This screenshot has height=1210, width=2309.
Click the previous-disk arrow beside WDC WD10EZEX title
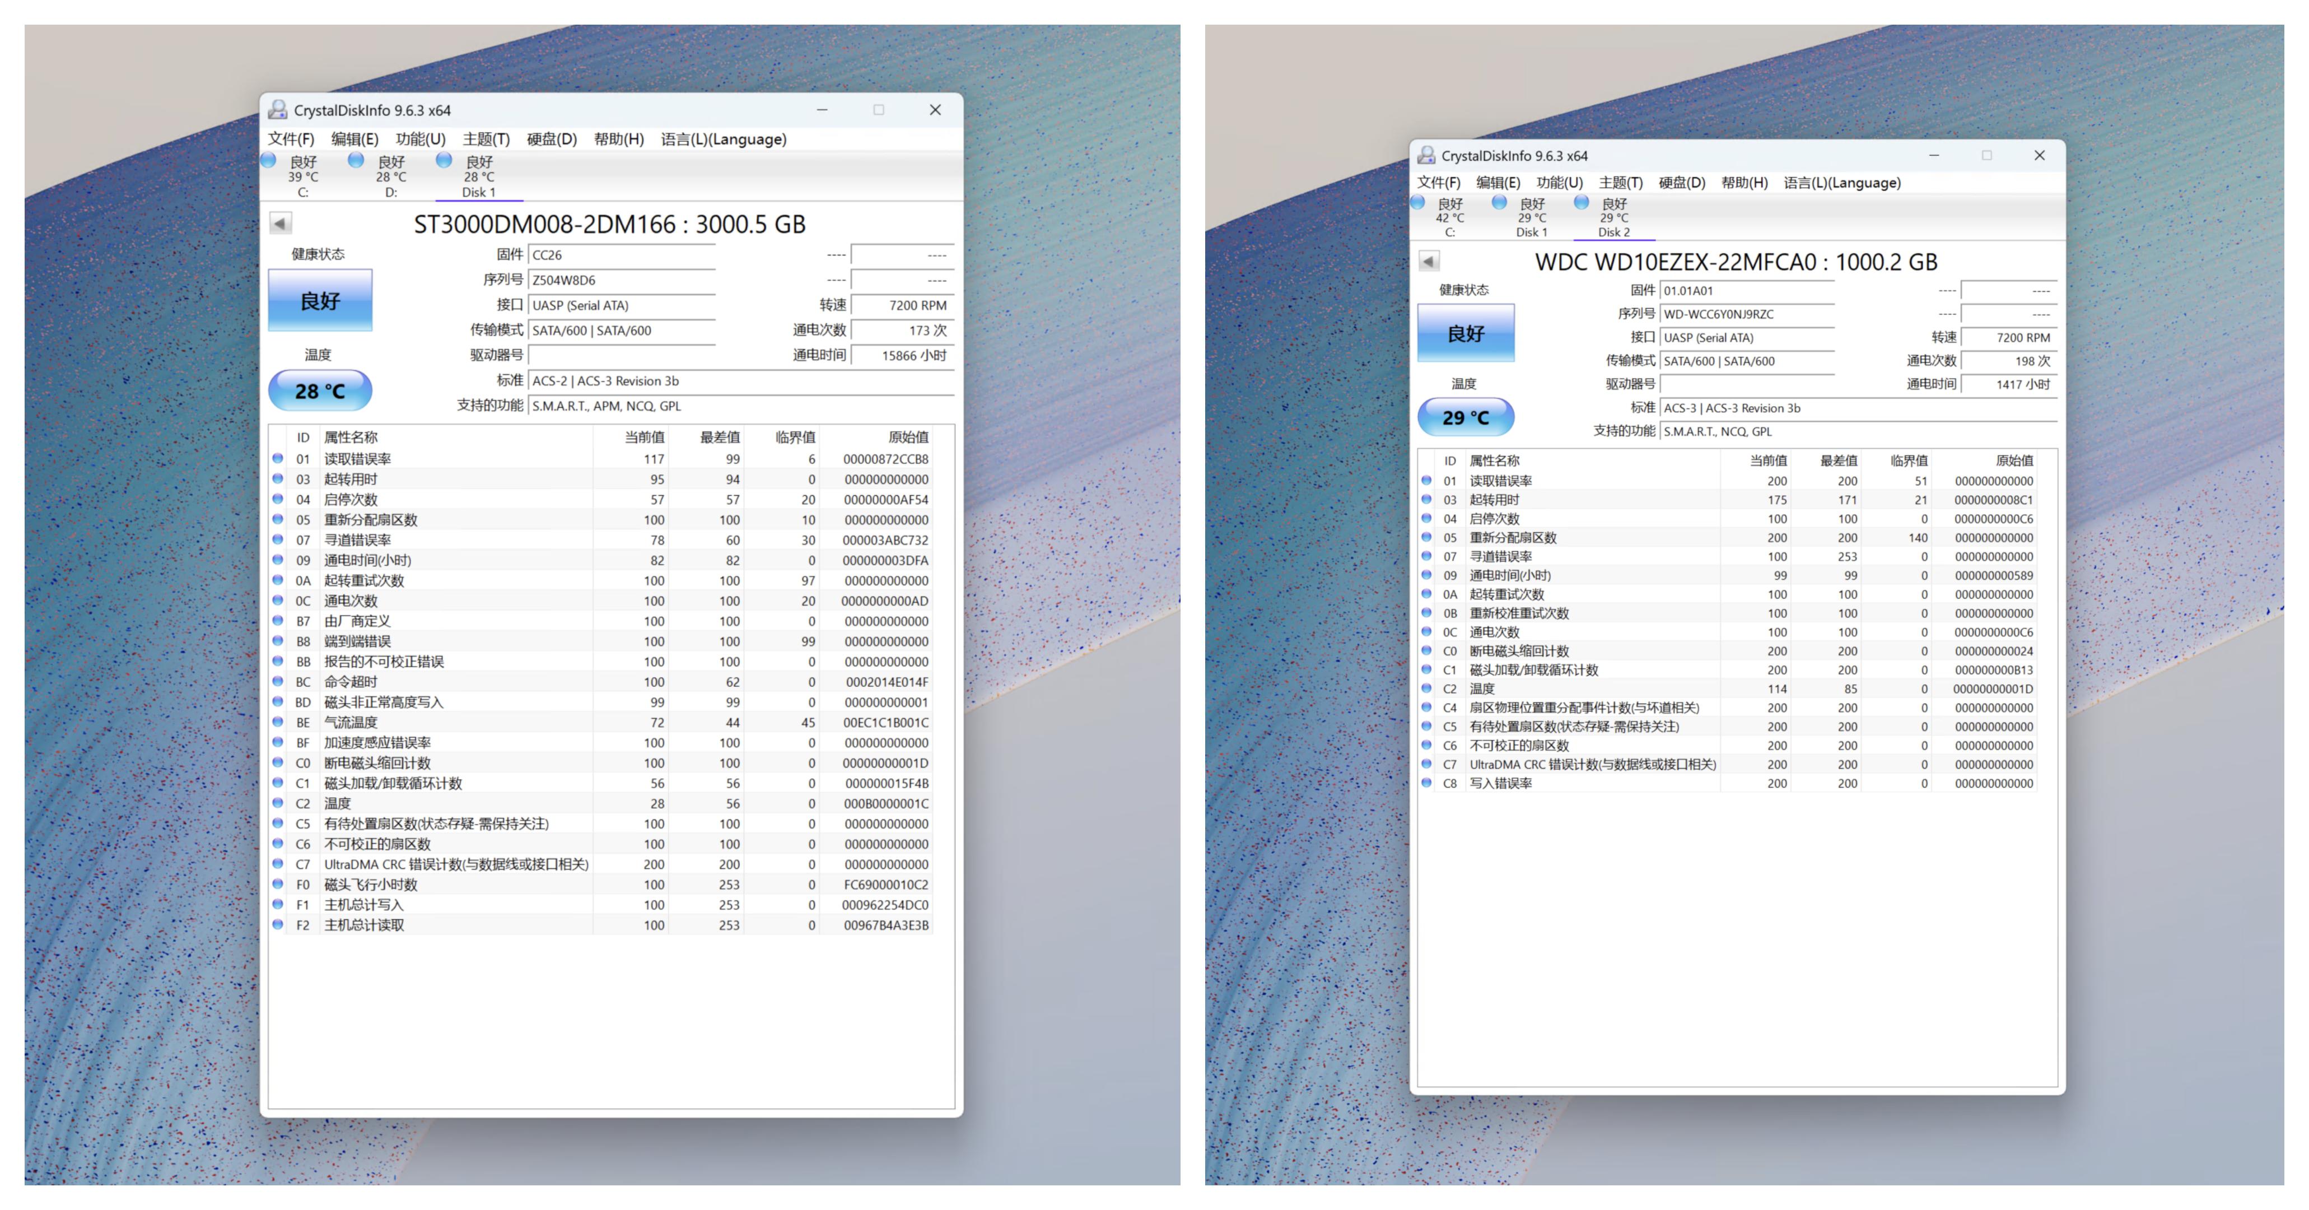(1429, 261)
